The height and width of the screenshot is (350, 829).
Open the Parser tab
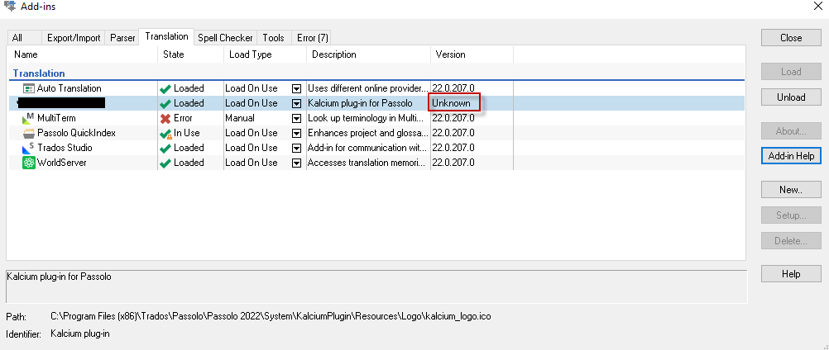coord(122,37)
